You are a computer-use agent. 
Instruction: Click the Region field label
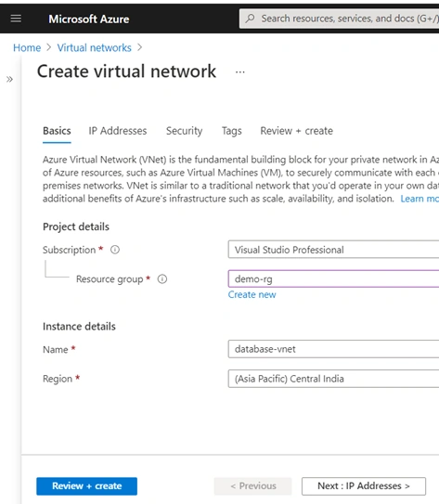[x=58, y=379]
